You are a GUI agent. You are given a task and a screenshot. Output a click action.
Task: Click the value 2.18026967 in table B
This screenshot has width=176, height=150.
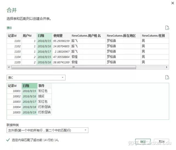click(x=61, y=52)
